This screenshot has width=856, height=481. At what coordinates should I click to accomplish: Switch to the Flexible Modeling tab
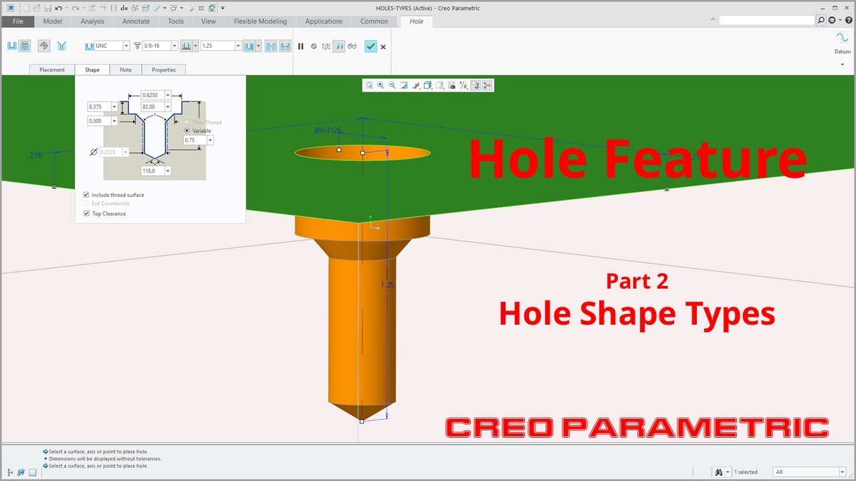[260, 21]
